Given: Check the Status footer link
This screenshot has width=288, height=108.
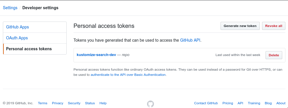Looking at the screenshot, I should pos(90,103).
